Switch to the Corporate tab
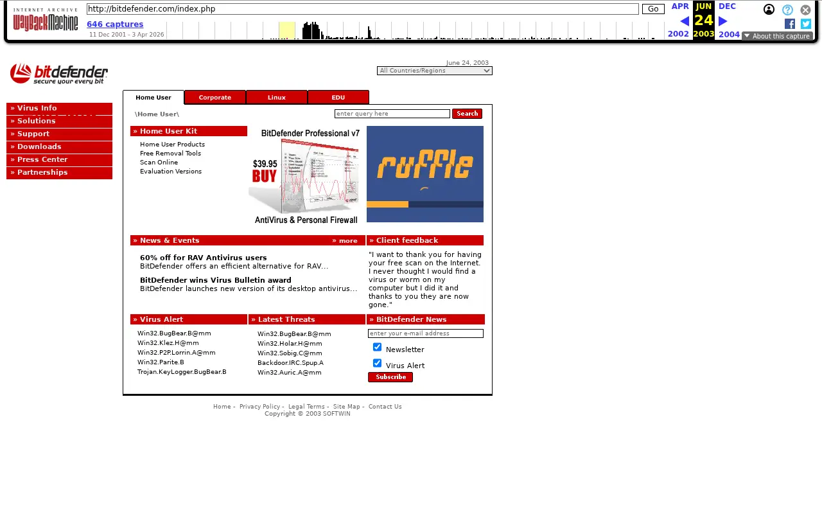 [x=215, y=98]
